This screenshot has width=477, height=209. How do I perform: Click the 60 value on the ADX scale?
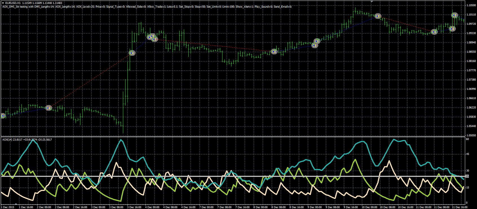point(467,139)
